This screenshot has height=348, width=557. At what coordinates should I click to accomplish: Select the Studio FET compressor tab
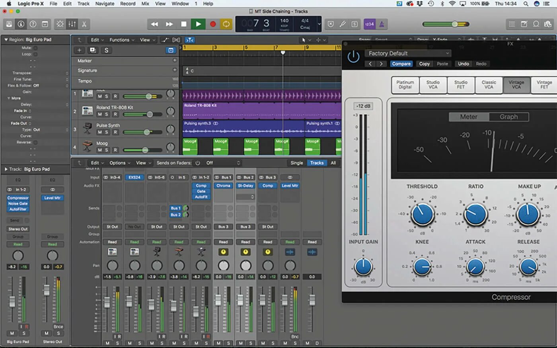pos(461,84)
